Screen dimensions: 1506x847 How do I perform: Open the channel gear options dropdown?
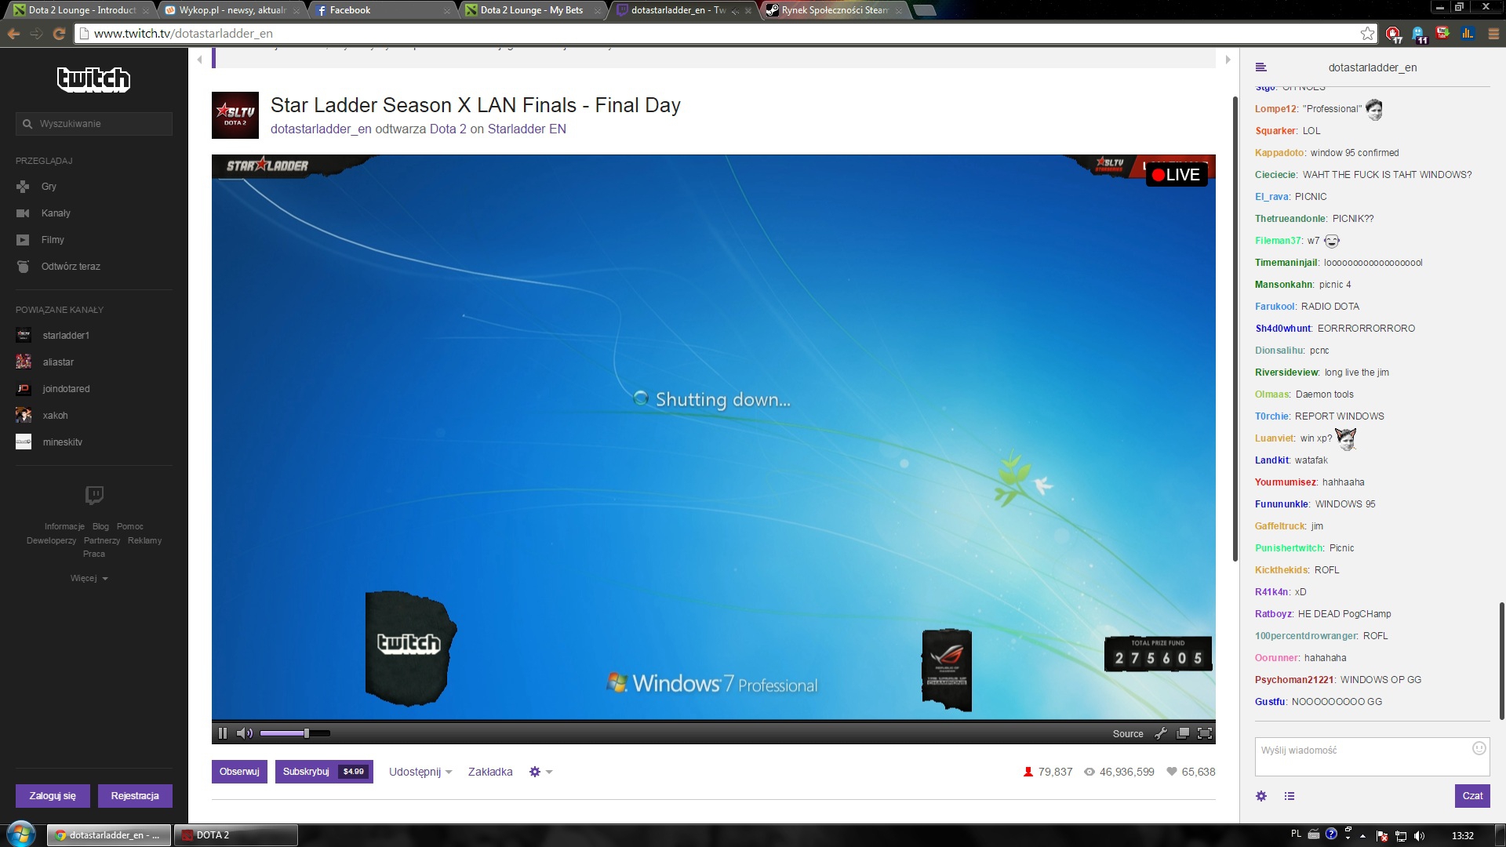coord(540,772)
